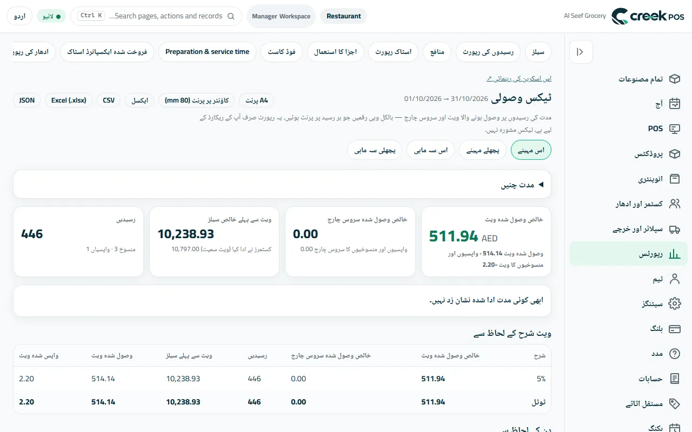Open the Today calendar icon in the sidebar
Viewport: 692px width, 432px height.
coord(674,104)
